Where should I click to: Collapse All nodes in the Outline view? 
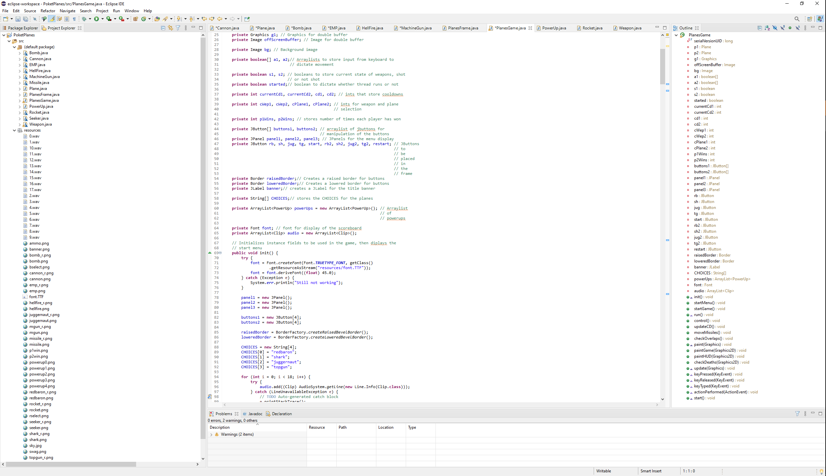(760, 28)
